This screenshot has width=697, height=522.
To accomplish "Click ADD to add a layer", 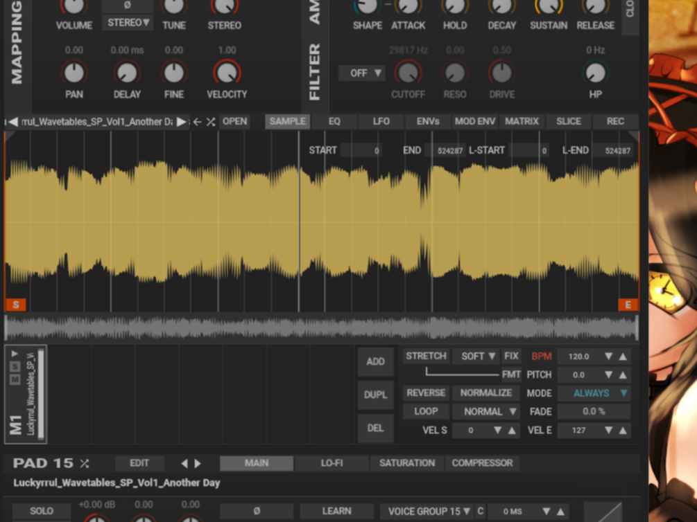I will point(375,362).
